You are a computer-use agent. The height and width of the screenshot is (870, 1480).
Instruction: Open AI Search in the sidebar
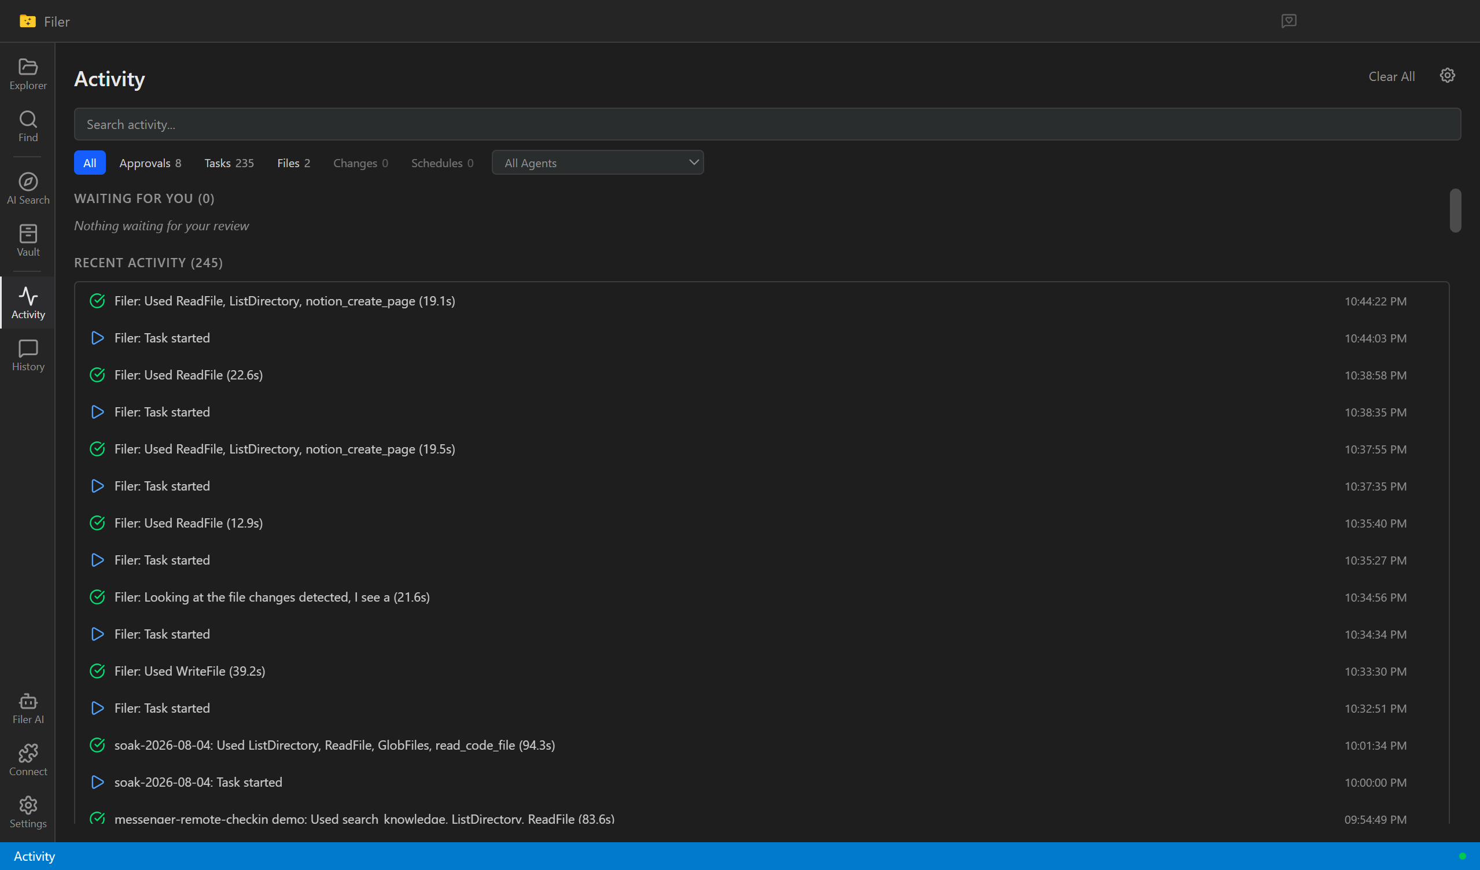28,189
